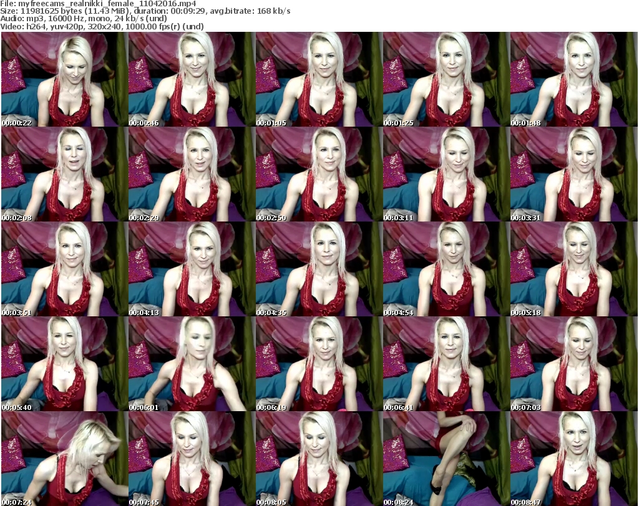
Task: Pick the thumbnail labeled 00:06:19
Action: tap(319, 364)
